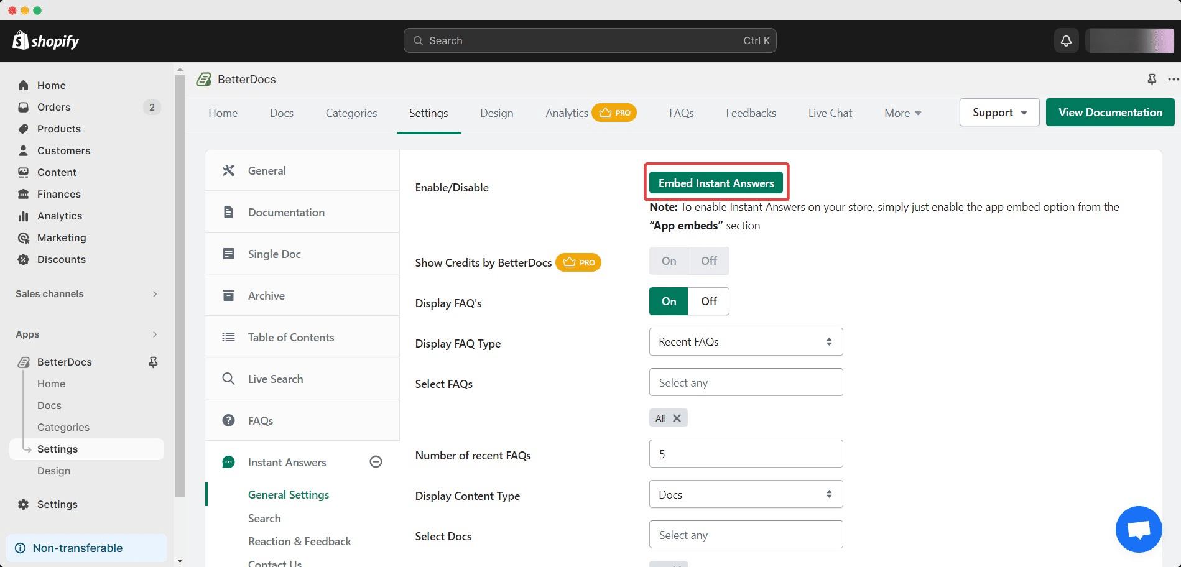Turn Show Credits by BetterDocs On
The height and width of the screenshot is (567, 1181).
pos(669,261)
